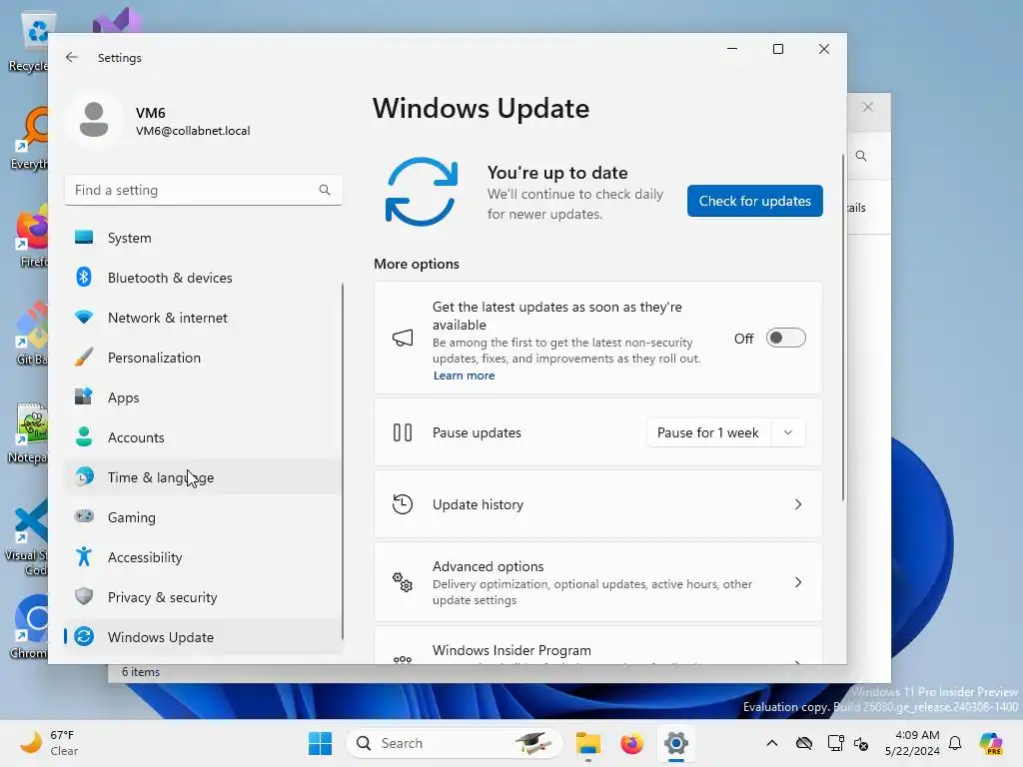Click the Accounts person icon
Screen dimensions: 1023x767
pos(84,437)
